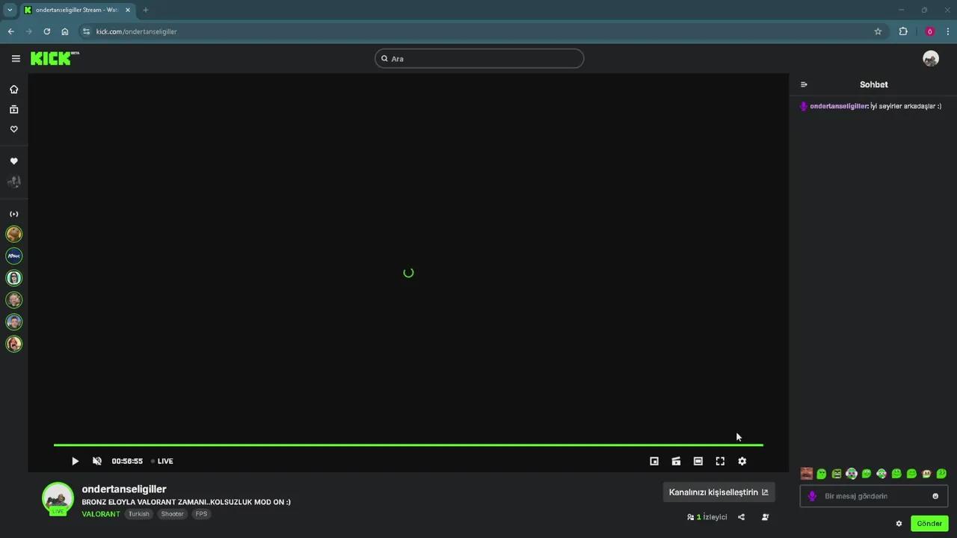Click the user icon beside the share button

(765, 517)
